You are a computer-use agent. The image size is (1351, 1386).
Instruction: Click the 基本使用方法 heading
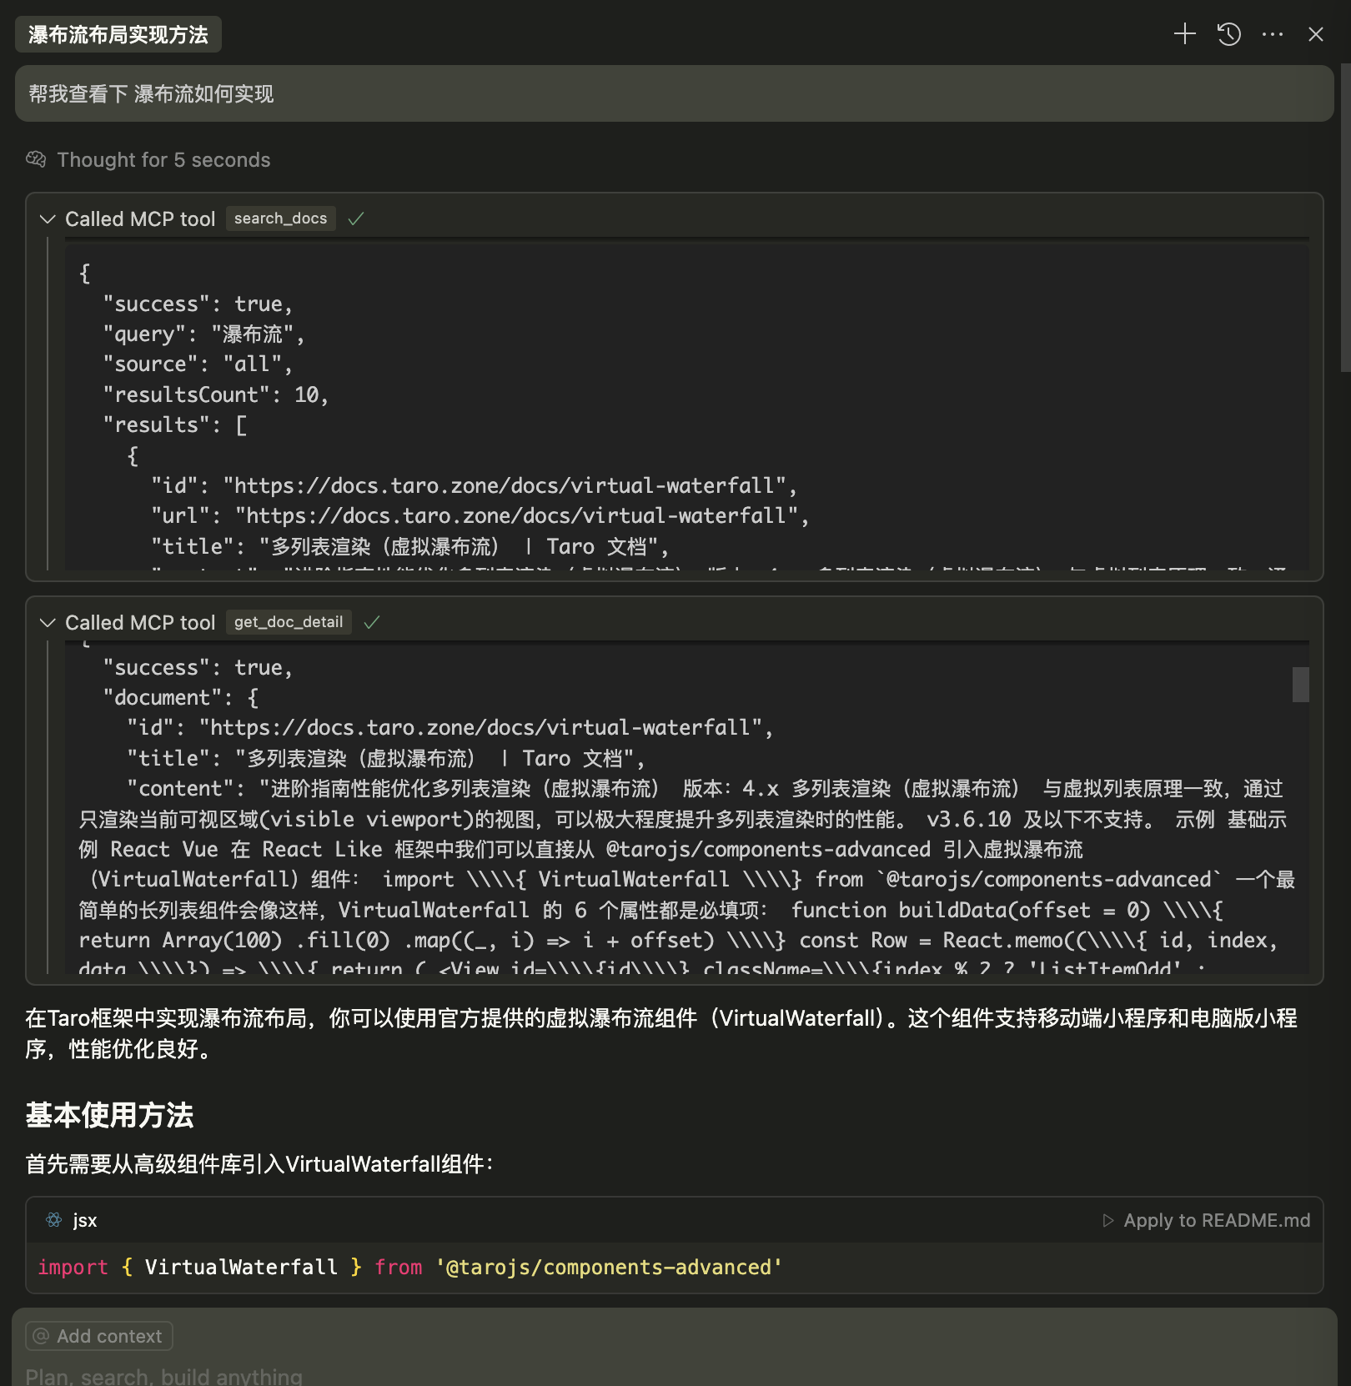click(109, 1115)
